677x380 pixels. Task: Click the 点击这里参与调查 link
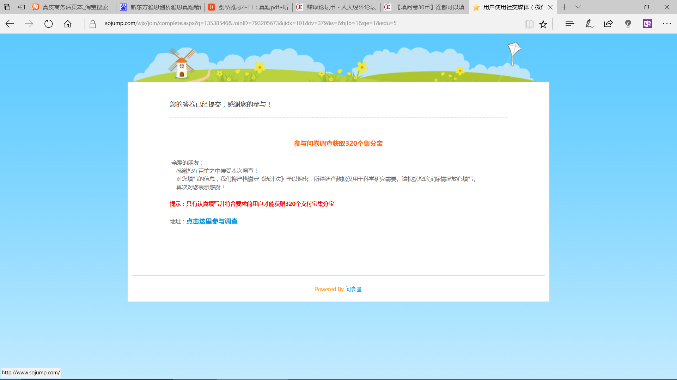point(212,221)
